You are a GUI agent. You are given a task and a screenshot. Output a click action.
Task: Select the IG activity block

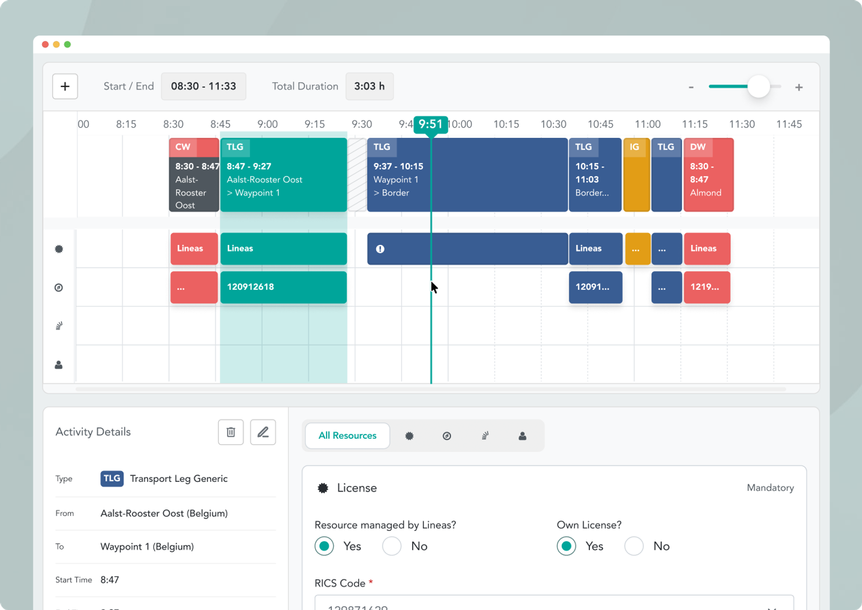click(636, 174)
